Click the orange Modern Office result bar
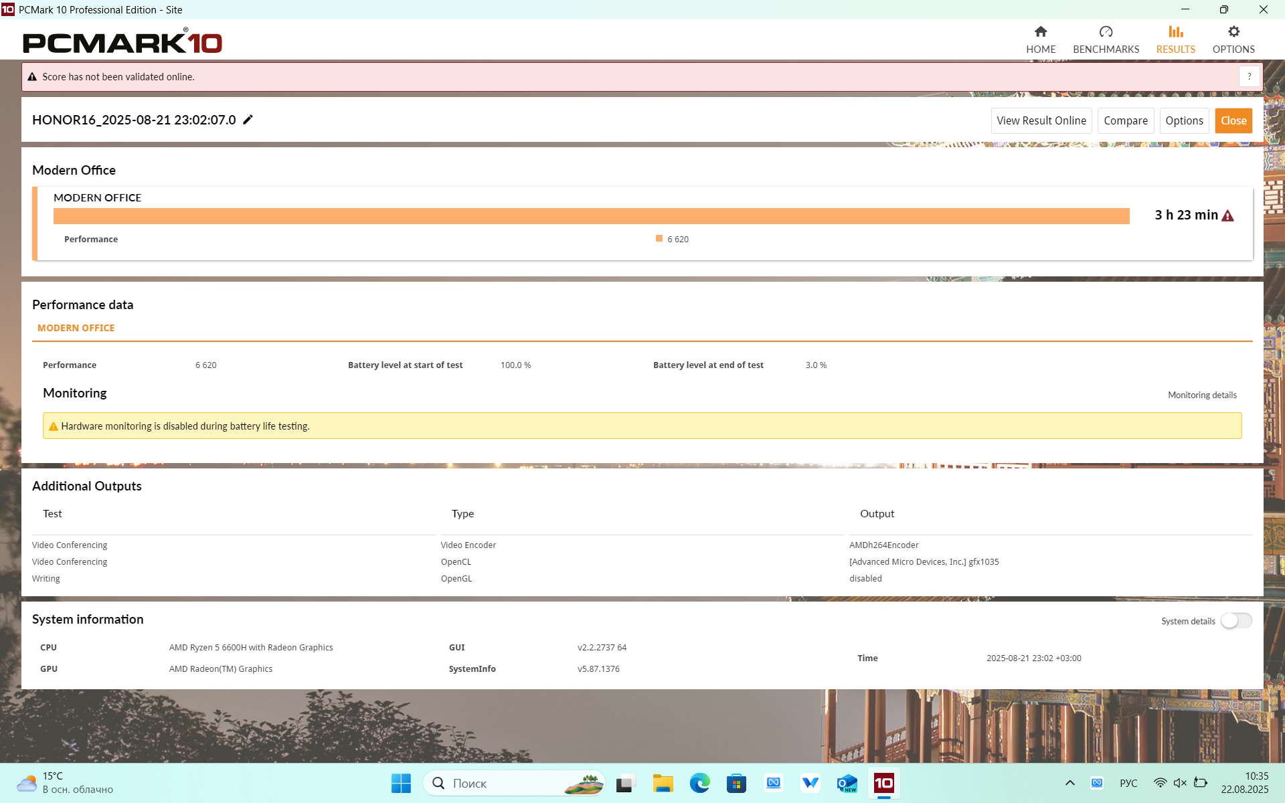The width and height of the screenshot is (1285, 803). (591, 216)
